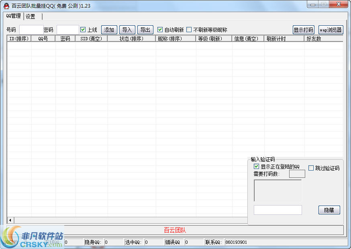Click the captcha image box
The width and height of the screenshot is (351, 249).
coord(278,191)
